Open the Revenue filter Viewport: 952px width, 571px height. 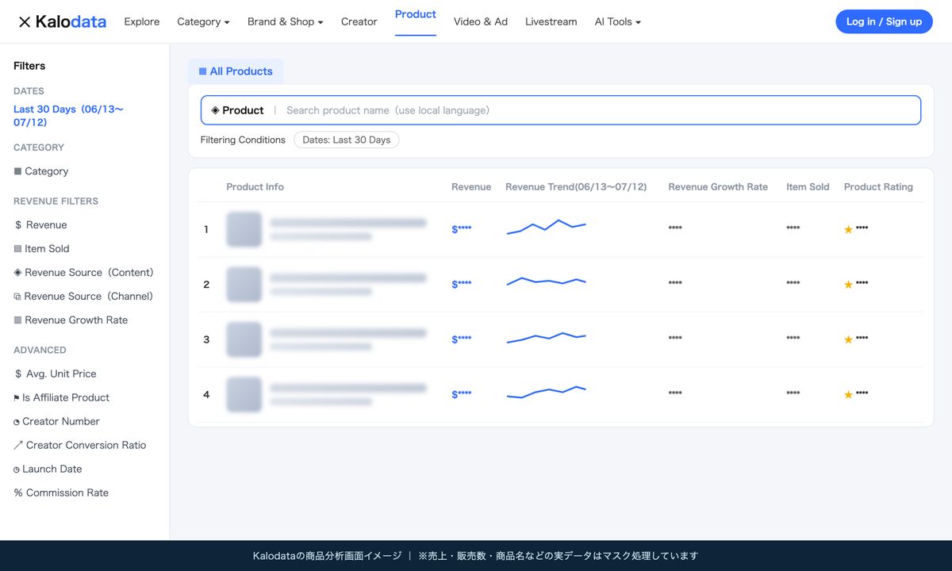coord(40,225)
